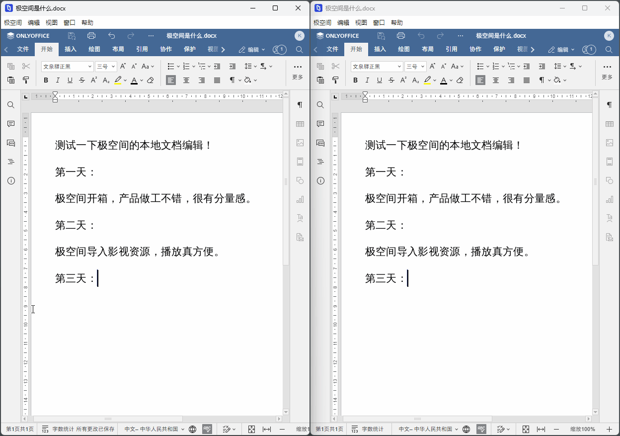Open chart settings in right window right panel
This screenshot has width=620, height=436.
point(610,199)
